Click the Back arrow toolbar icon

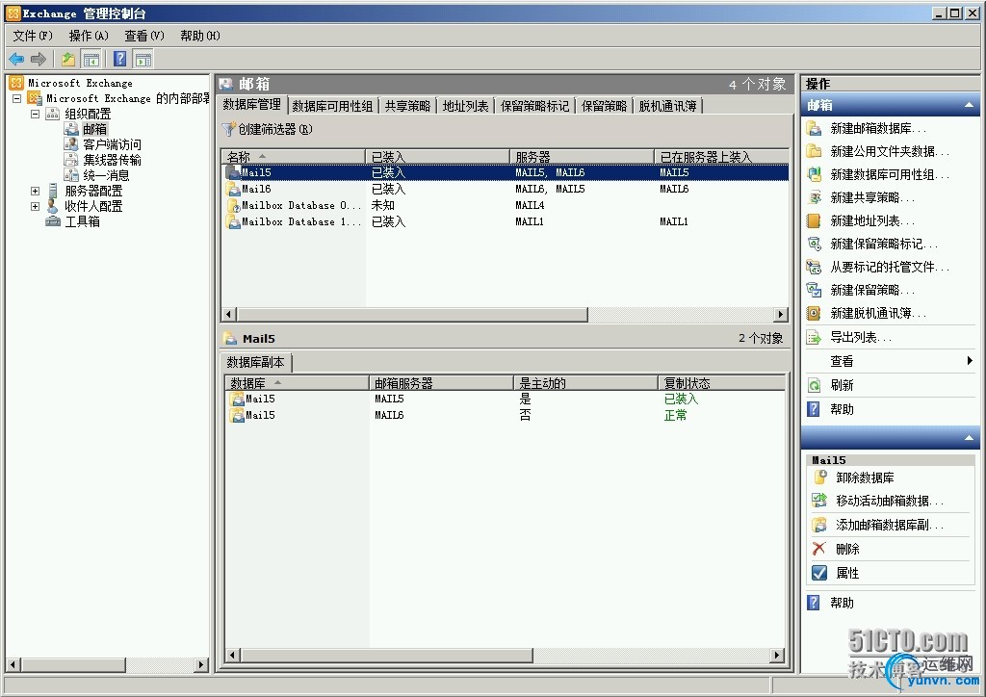click(x=16, y=59)
